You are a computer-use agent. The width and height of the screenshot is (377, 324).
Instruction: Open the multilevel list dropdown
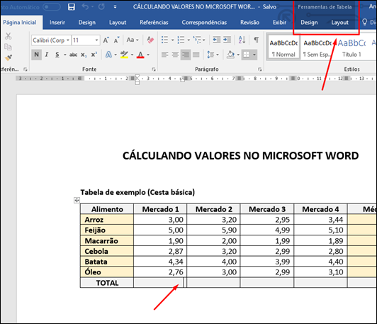[204, 40]
